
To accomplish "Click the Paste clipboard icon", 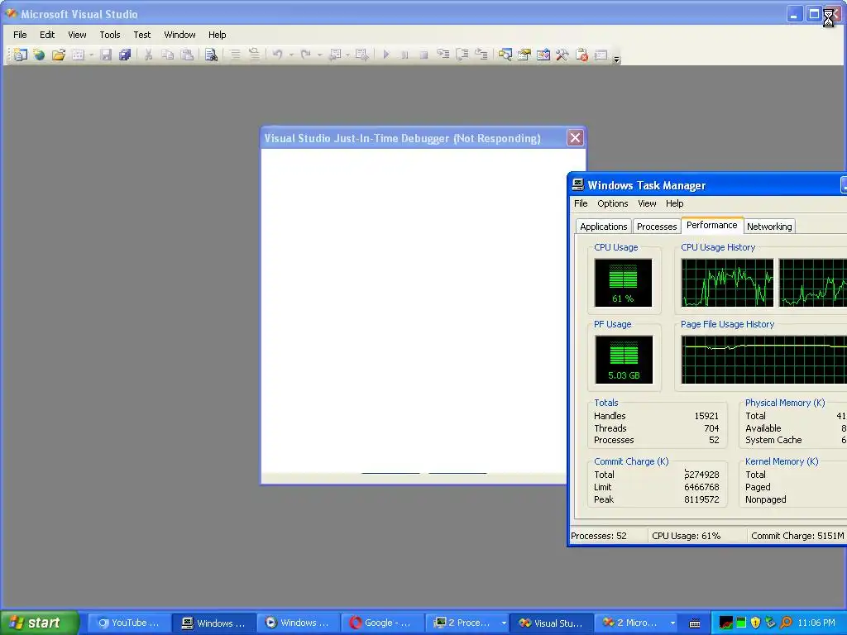I will 187,55.
